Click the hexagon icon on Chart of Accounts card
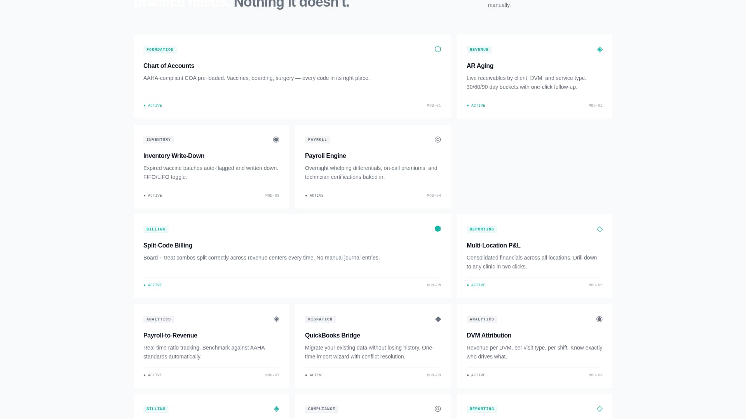The width and height of the screenshot is (746, 419). pos(437,49)
